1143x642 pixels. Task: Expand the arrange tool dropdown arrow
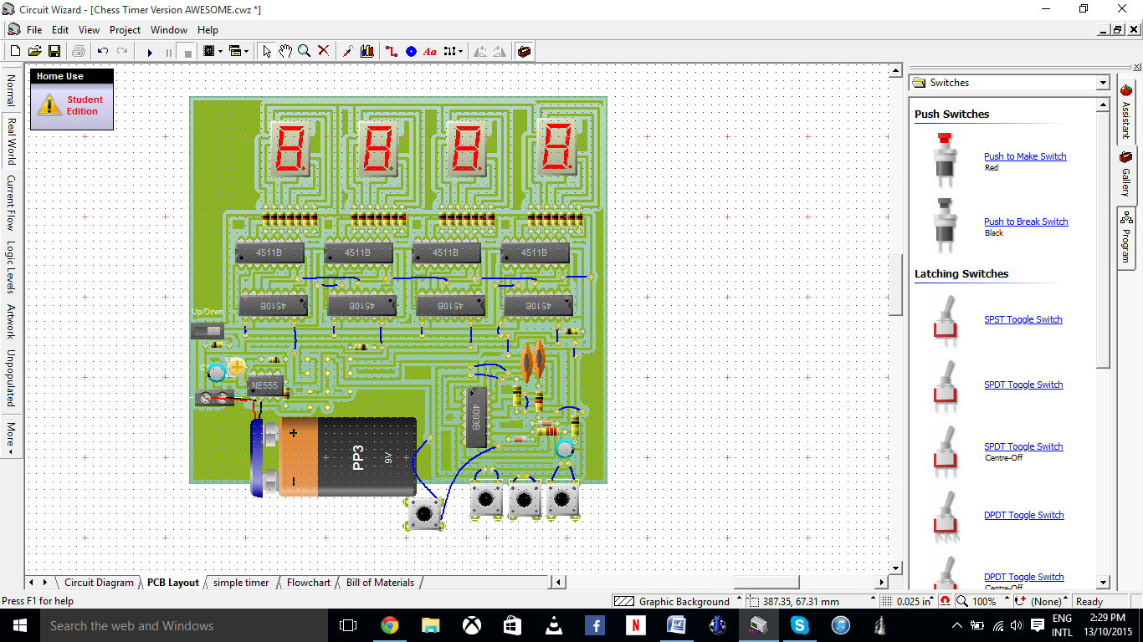coord(460,51)
